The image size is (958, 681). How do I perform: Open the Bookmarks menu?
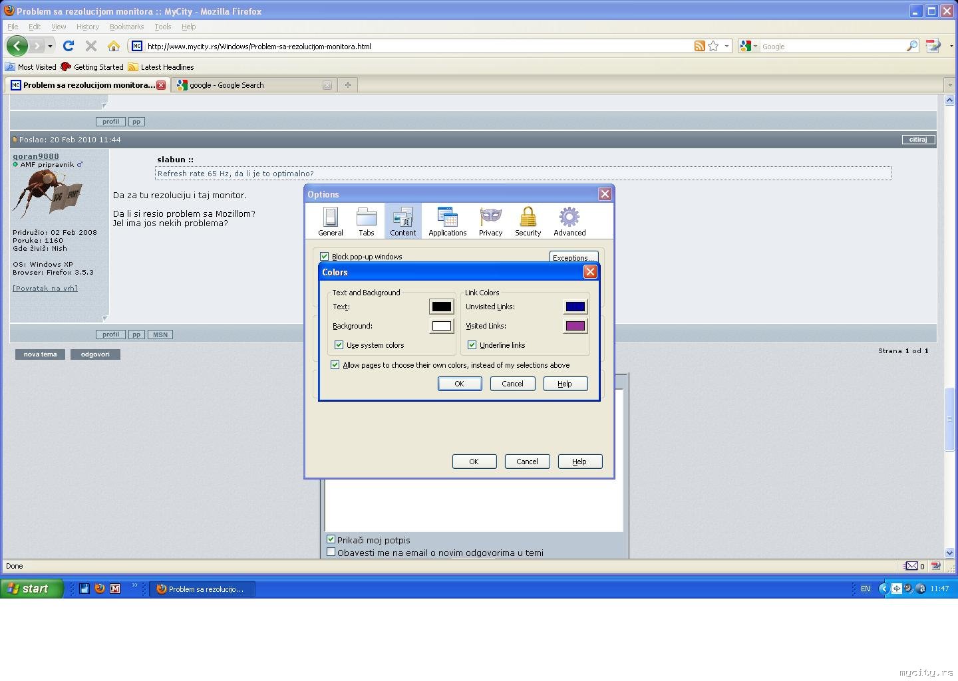coord(126,27)
